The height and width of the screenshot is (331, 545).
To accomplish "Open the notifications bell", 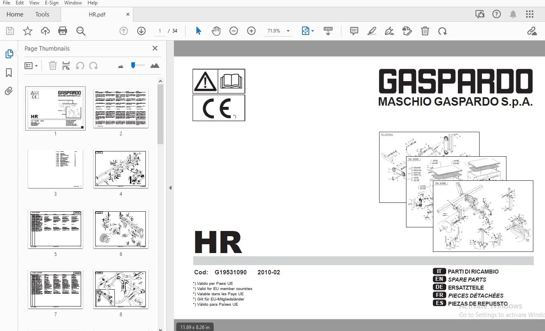I will click(513, 14).
